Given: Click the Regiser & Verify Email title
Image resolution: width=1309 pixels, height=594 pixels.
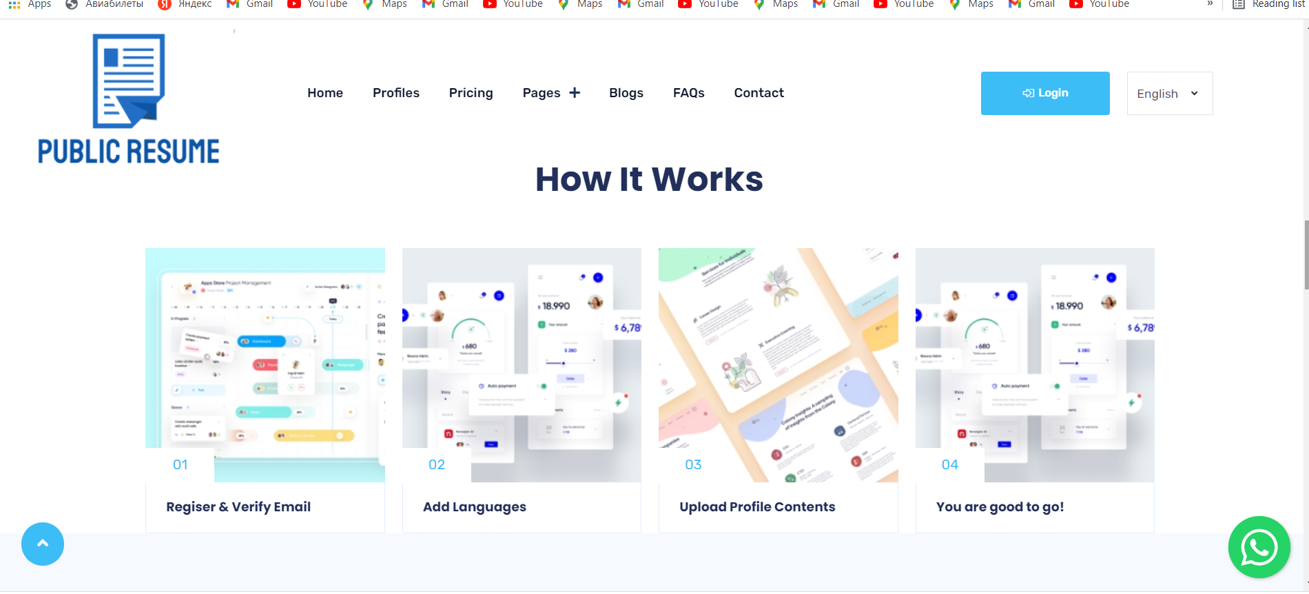Looking at the screenshot, I should [x=238, y=507].
